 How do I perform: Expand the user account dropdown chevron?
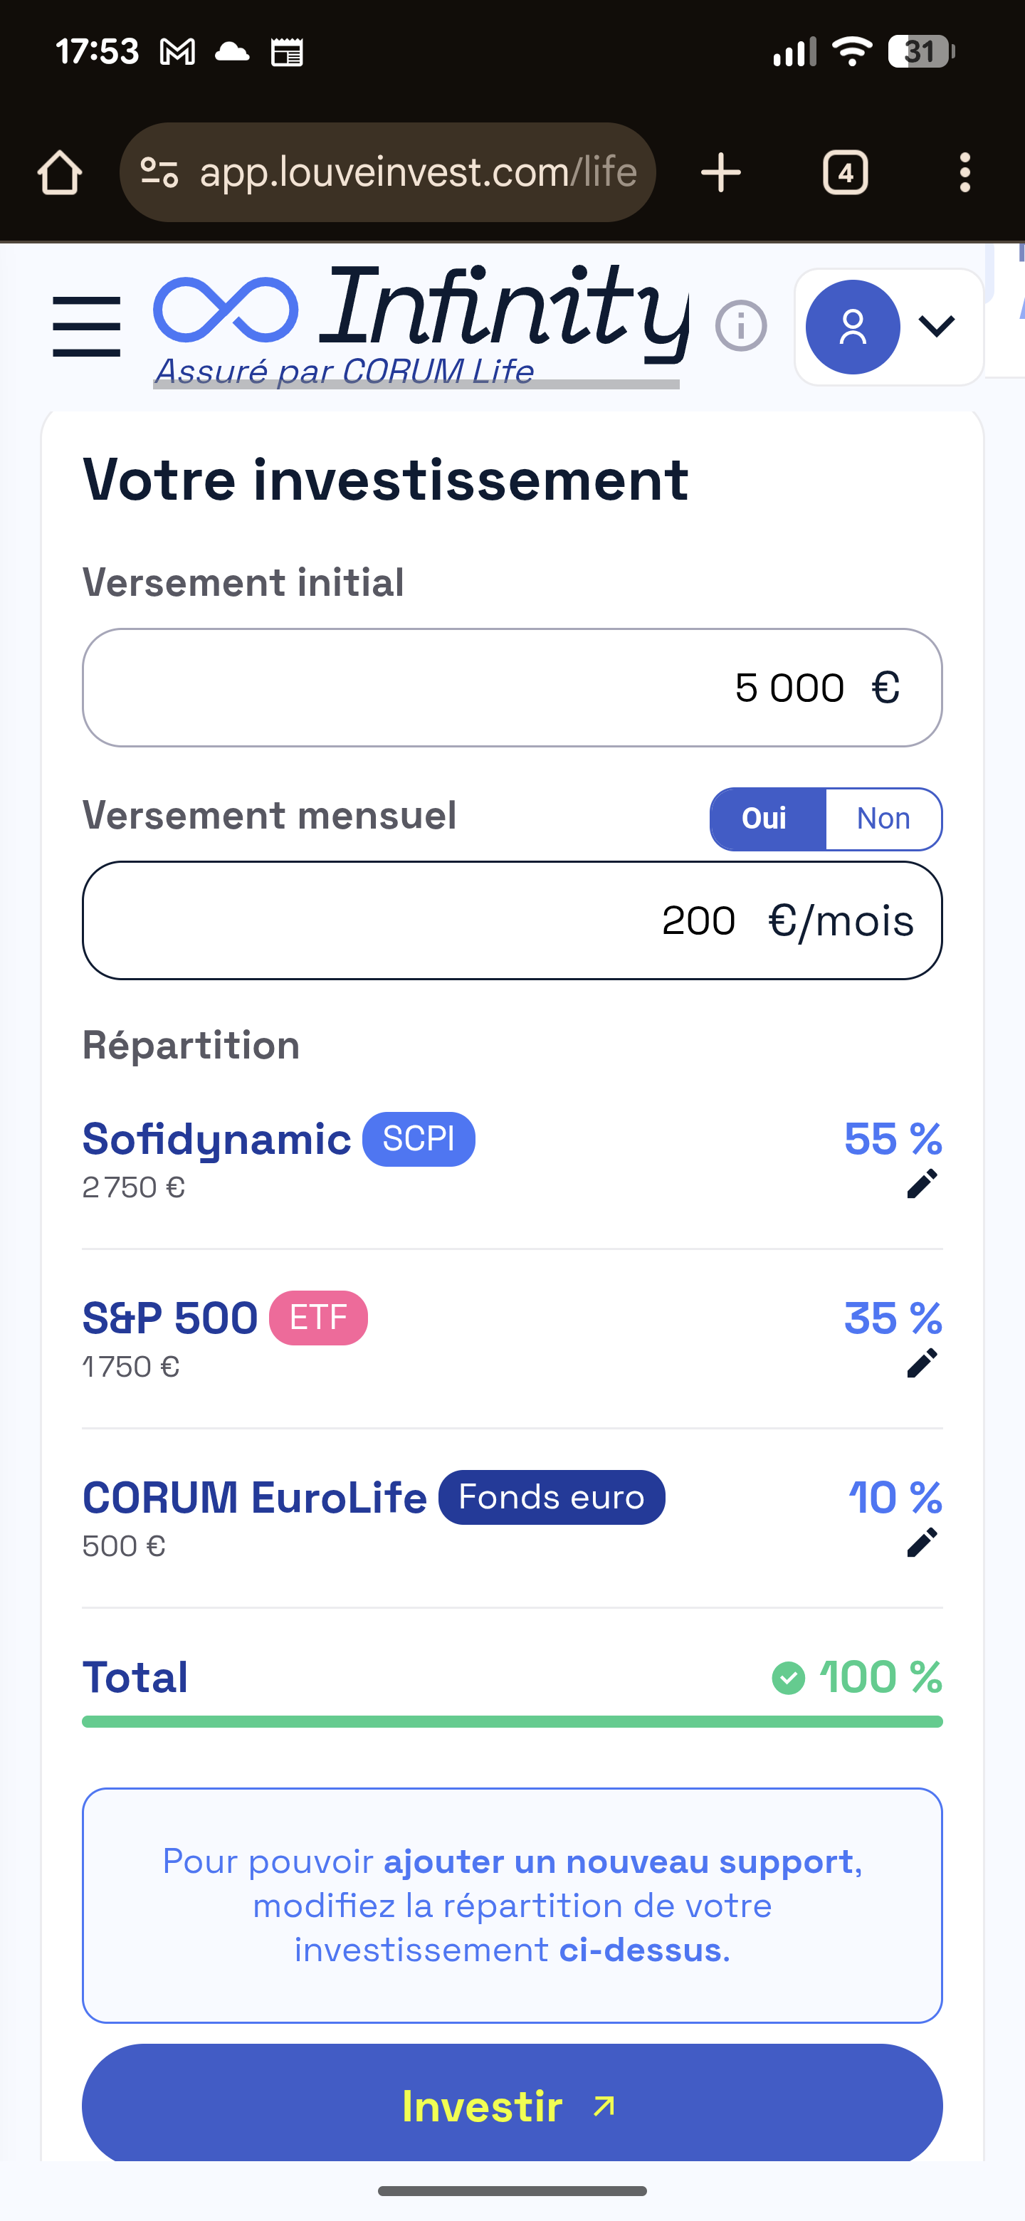[936, 326]
